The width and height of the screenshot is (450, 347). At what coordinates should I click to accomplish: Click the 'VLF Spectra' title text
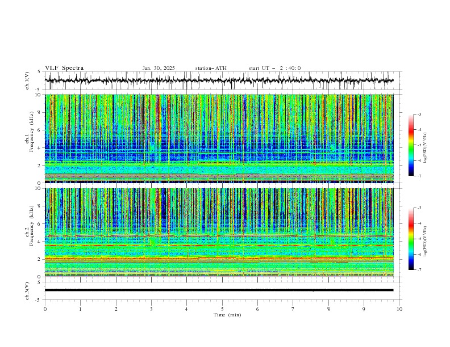pyautogui.click(x=64, y=68)
